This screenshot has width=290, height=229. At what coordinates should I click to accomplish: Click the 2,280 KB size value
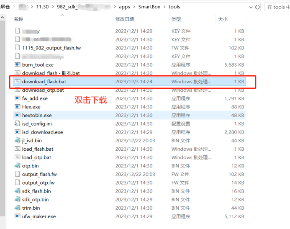(234, 132)
